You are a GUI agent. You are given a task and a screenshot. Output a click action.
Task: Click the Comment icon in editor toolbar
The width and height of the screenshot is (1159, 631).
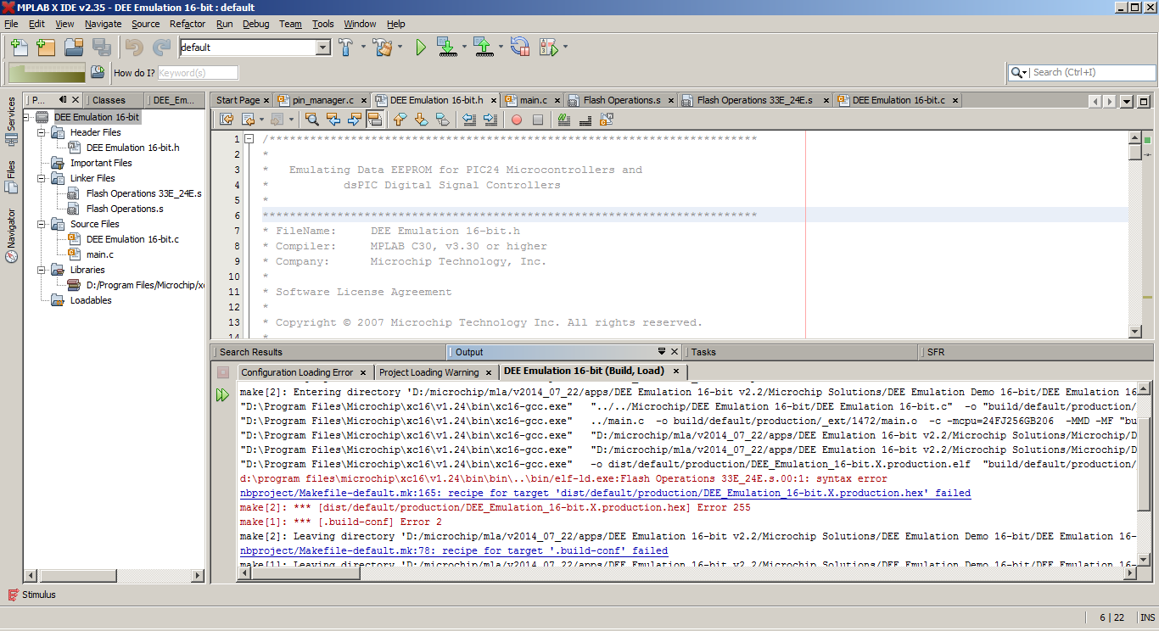coord(564,120)
